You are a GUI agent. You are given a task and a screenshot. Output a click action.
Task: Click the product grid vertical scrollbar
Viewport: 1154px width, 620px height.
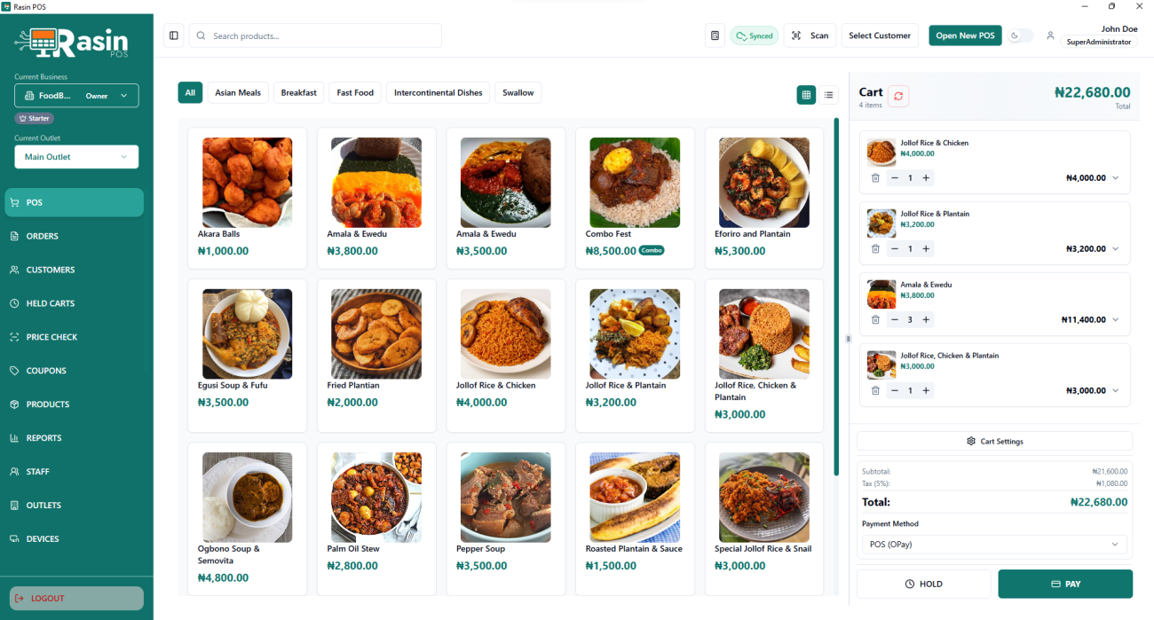(x=836, y=297)
